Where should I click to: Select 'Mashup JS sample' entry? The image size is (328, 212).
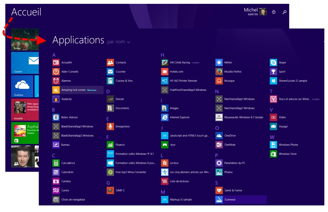(176, 200)
